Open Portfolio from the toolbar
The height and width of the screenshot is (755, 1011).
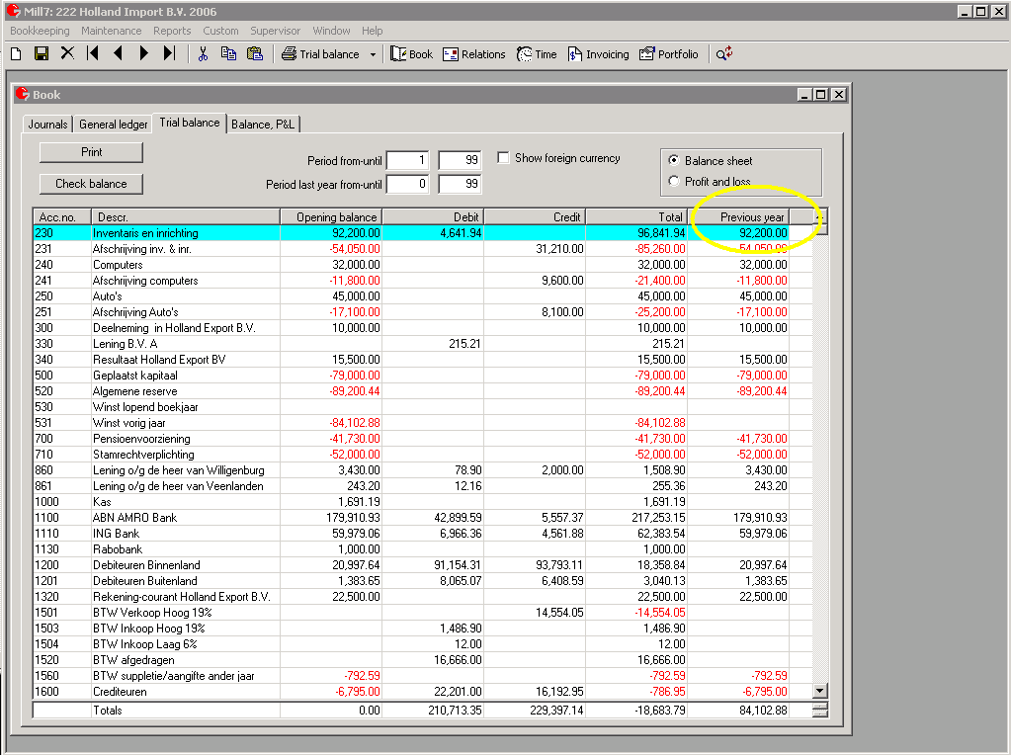pyautogui.click(x=669, y=54)
